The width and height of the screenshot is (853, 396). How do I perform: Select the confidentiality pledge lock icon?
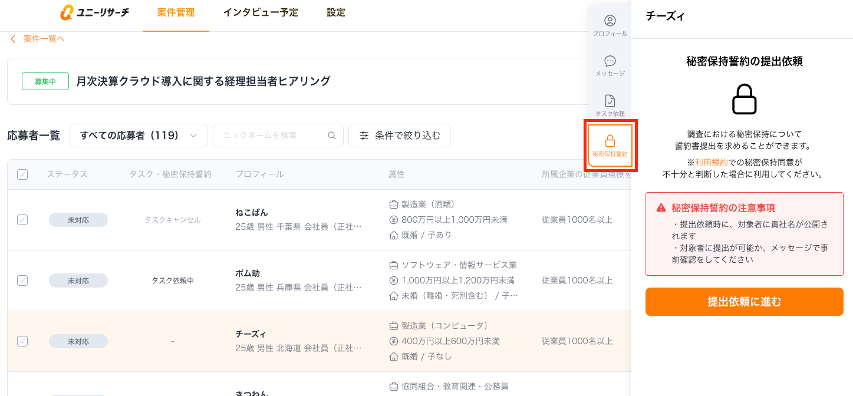(x=610, y=141)
